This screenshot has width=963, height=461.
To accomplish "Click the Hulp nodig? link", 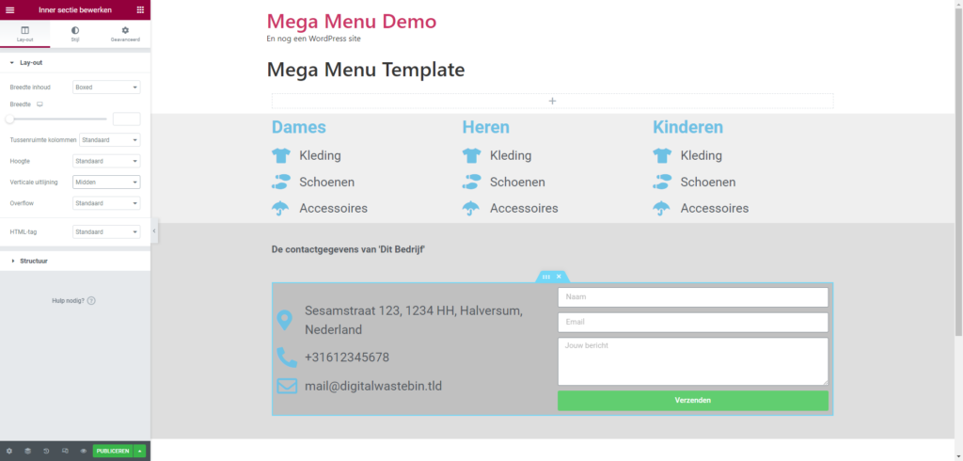I will (x=68, y=300).
